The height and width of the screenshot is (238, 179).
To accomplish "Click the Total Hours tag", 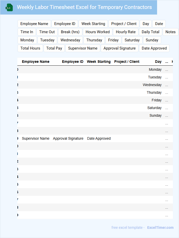I will 30,48.
